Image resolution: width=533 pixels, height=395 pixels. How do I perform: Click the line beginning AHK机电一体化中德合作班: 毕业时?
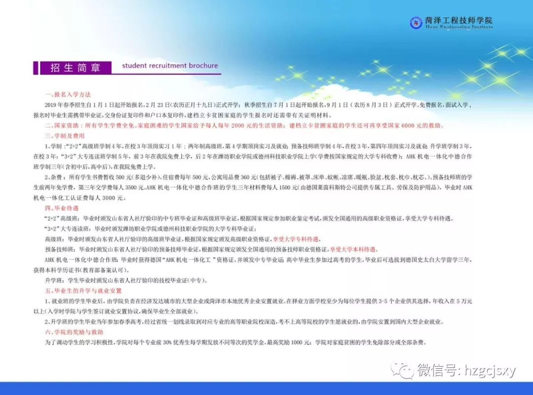point(258,260)
